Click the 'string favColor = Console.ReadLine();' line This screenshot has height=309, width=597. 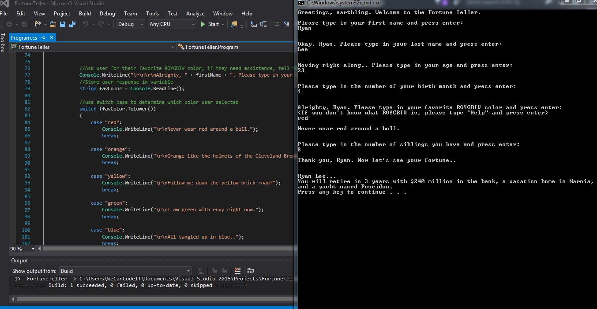click(132, 88)
